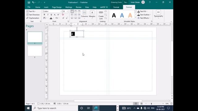Click the zoom slider handle
The width and height of the screenshot is (198, 111).
pyautogui.click(x=151, y=104)
